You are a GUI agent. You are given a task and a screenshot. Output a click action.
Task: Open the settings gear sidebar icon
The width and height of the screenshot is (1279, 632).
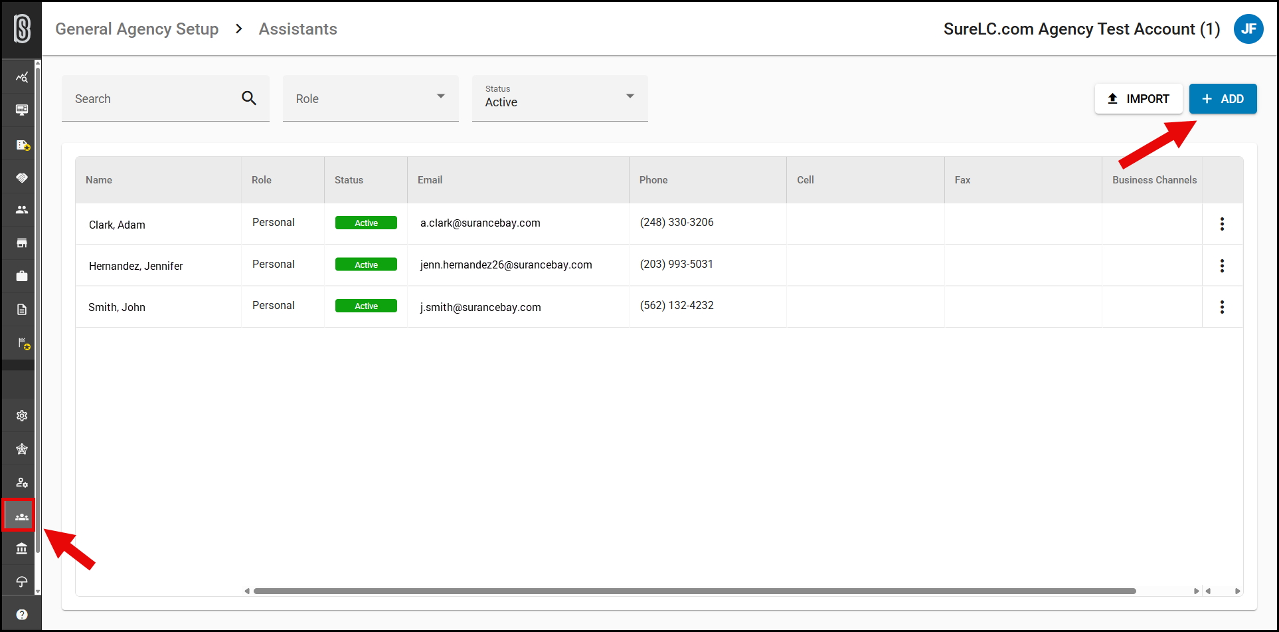click(x=22, y=416)
